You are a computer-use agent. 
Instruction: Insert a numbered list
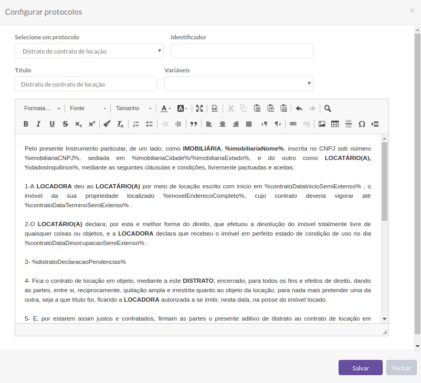click(136, 124)
